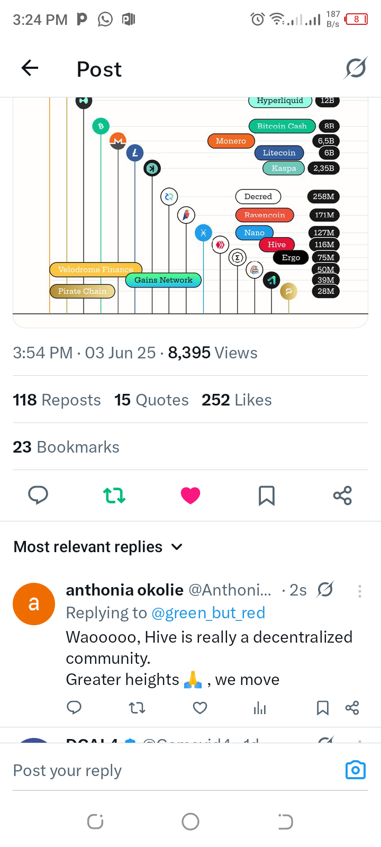Open the camera icon in the reply bar
Image resolution: width=381 pixels, height=847 pixels.
(x=356, y=770)
